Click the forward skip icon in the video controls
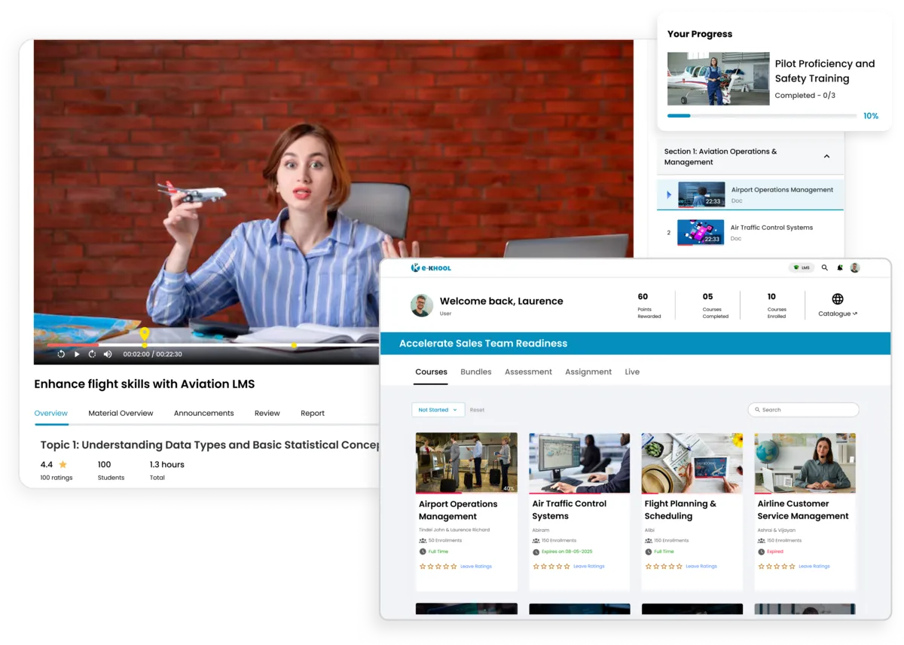The height and width of the screenshot is (645, 904). tap(92, 354)
